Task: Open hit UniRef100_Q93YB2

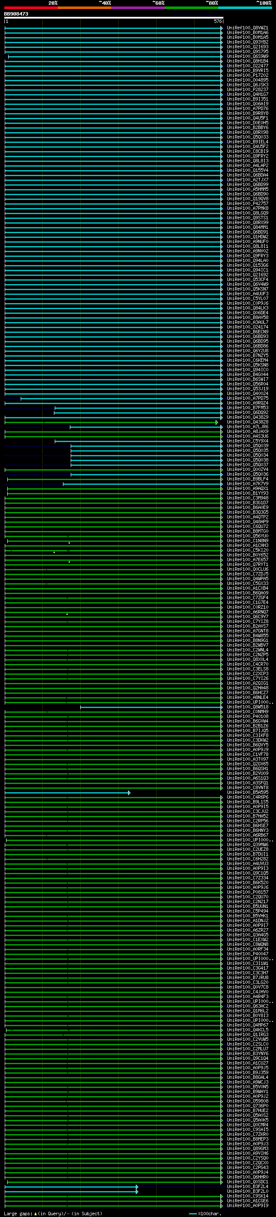Action: pos(247,42)
